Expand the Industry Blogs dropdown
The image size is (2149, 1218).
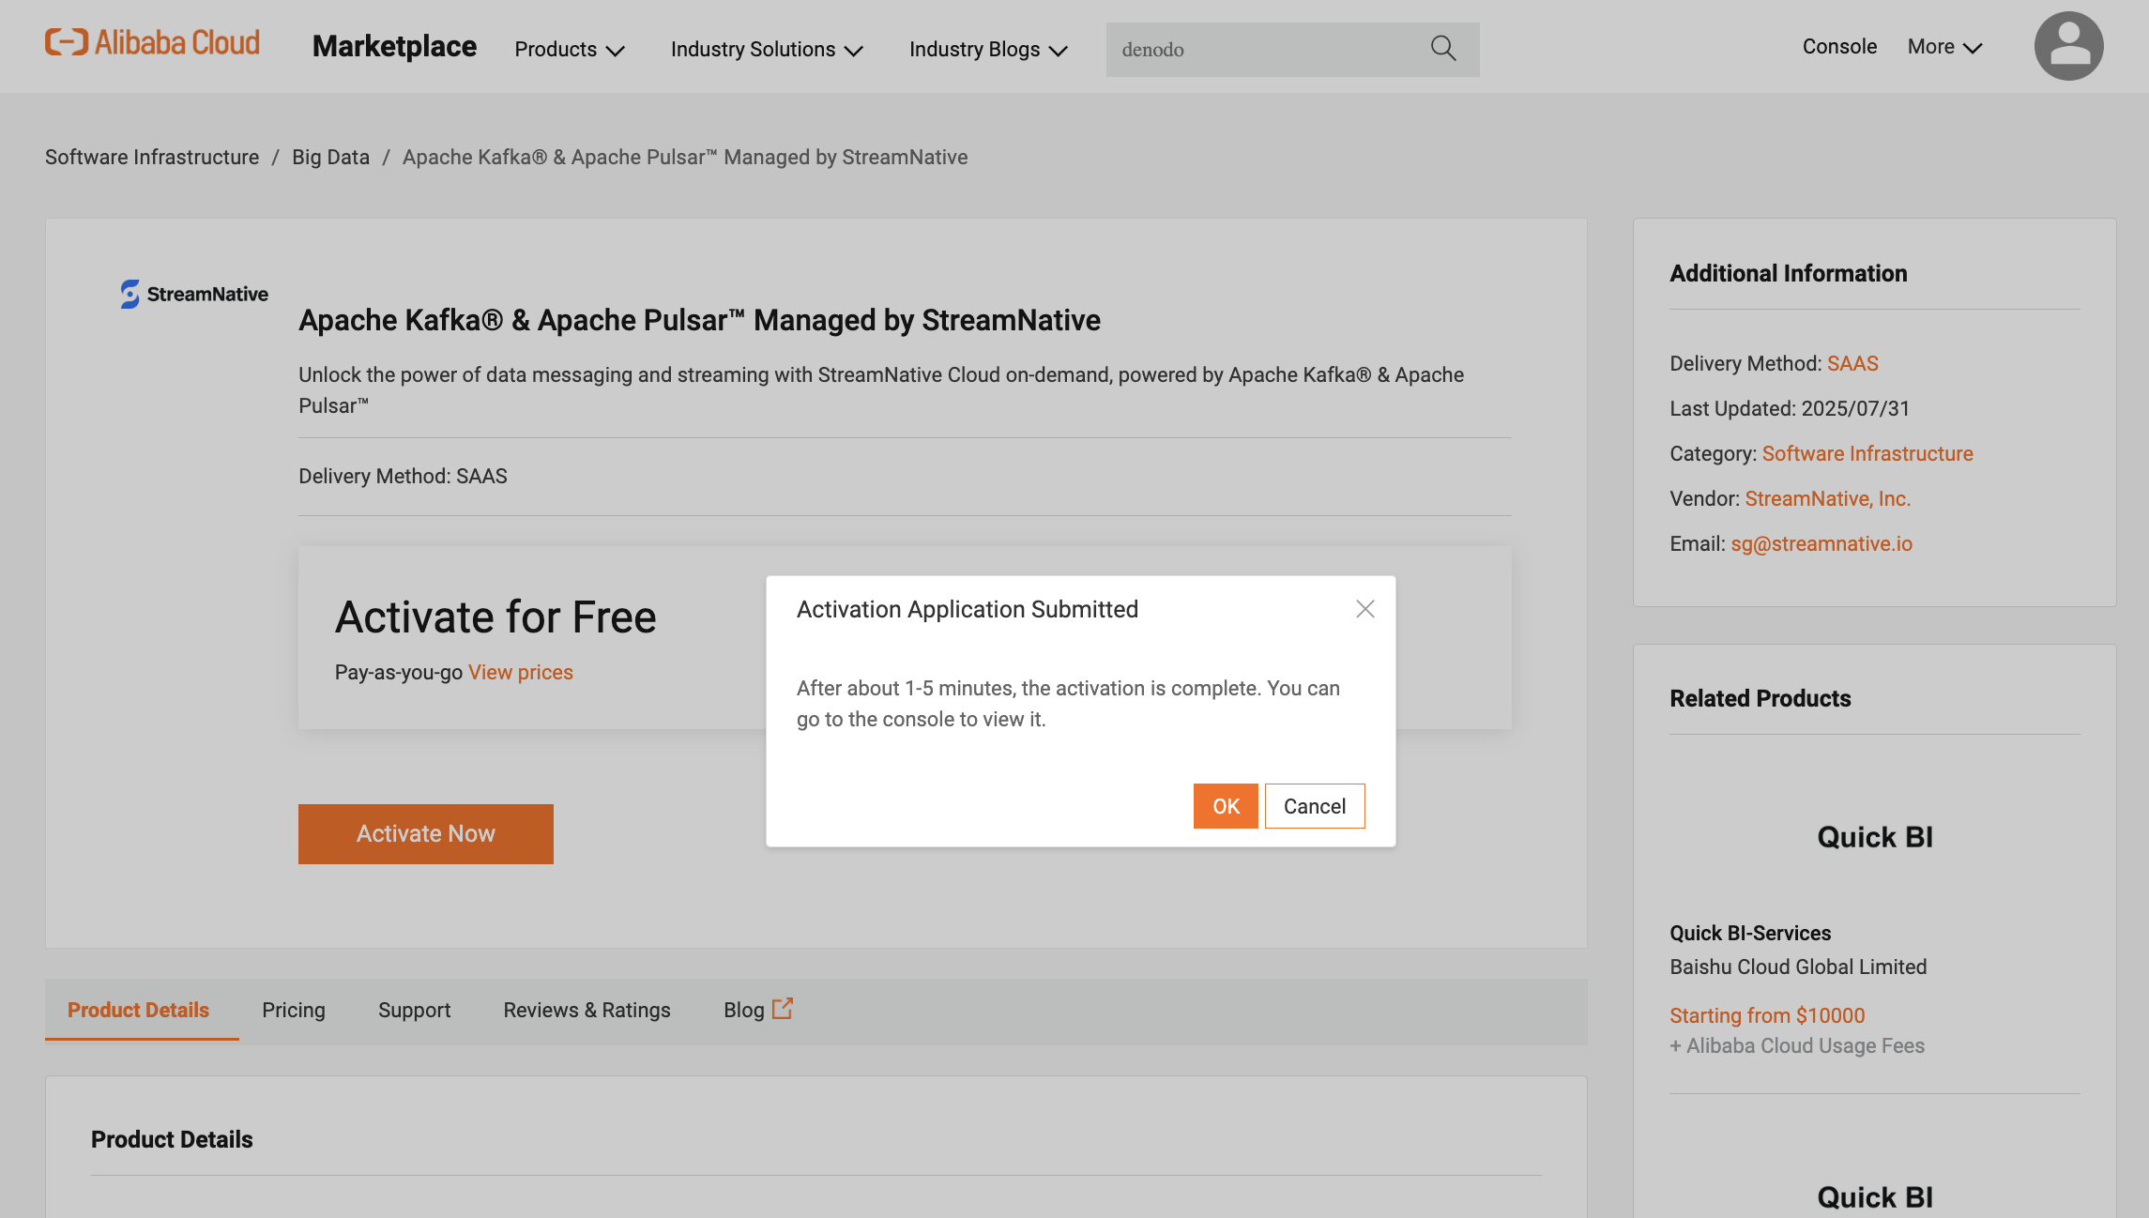pos(988,49)
